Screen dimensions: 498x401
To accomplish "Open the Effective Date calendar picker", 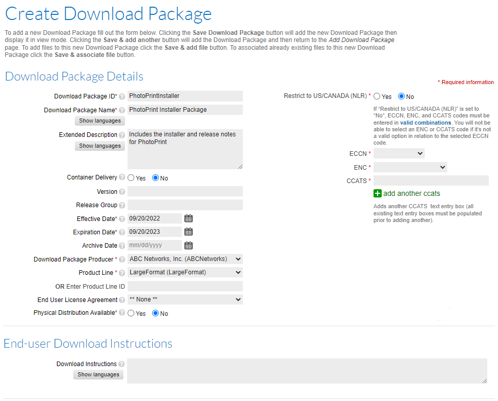I will [x=189, y=218].
